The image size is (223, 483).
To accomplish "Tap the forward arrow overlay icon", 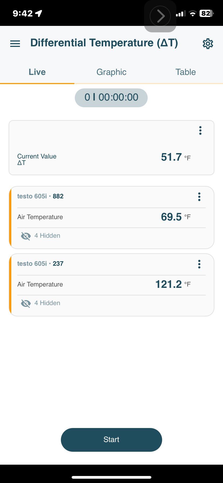I will pos(160,16).
